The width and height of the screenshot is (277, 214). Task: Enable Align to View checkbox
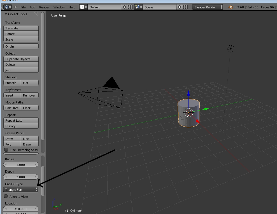[x=6, y=196]
